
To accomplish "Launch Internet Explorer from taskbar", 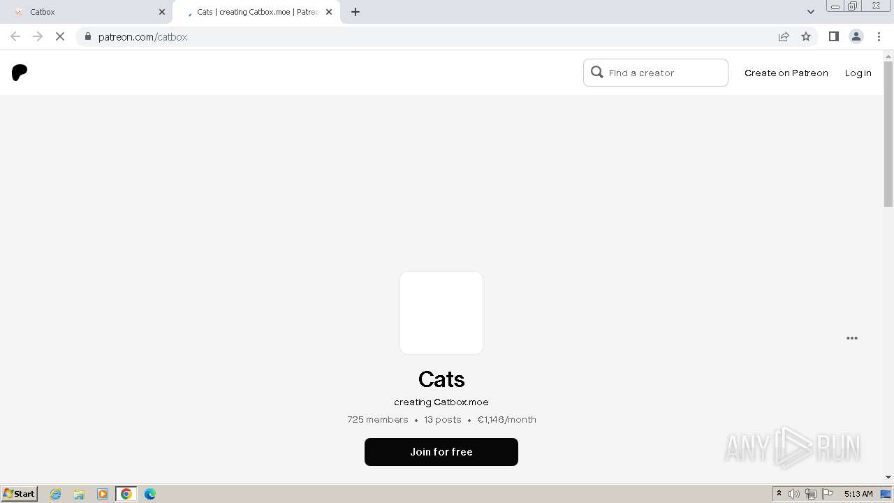I will [56, 494].
